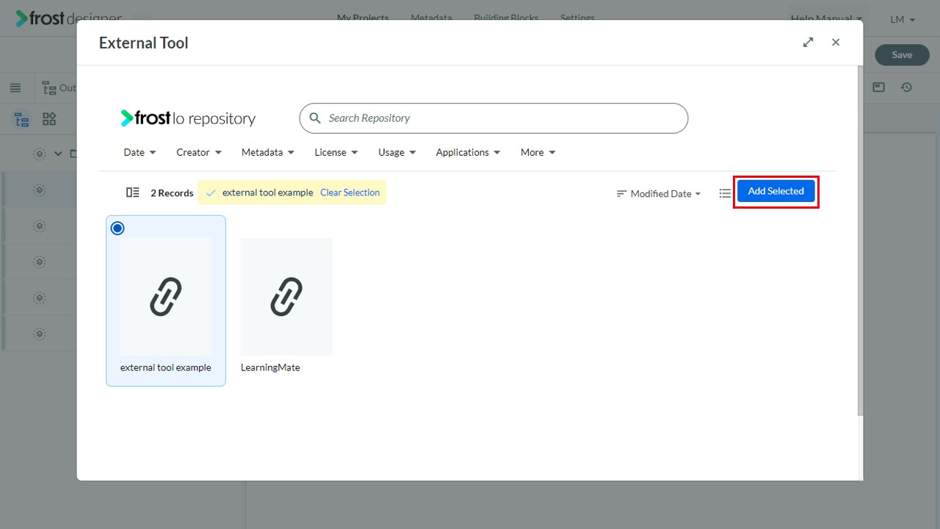Image resolution: width=940 pixels, height=529 pixels.
Task: Switch to list view icon
Action: 725,193
